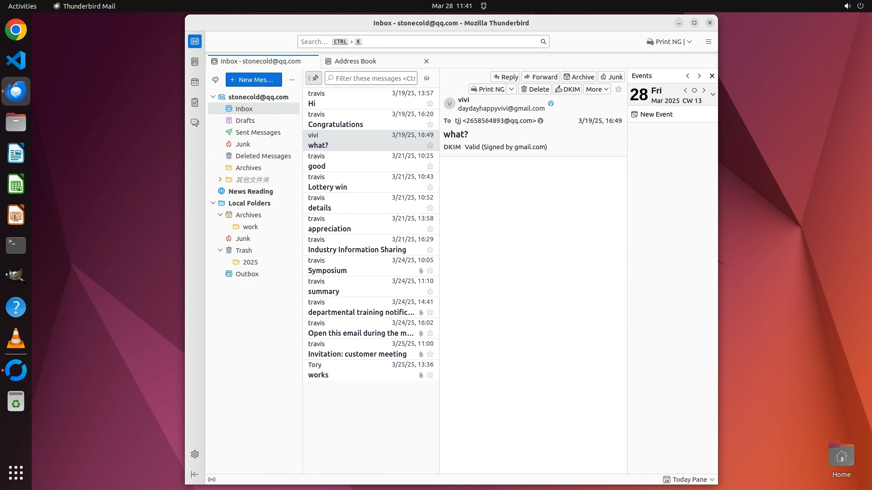Screen dimensions: 872x490
Task: Star the 'Lottery win' message
Action: coord(430,187)
